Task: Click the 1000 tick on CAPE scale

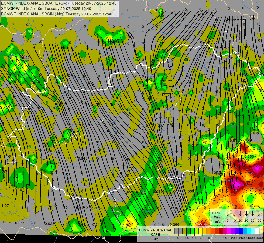Action: coord(219,238)
